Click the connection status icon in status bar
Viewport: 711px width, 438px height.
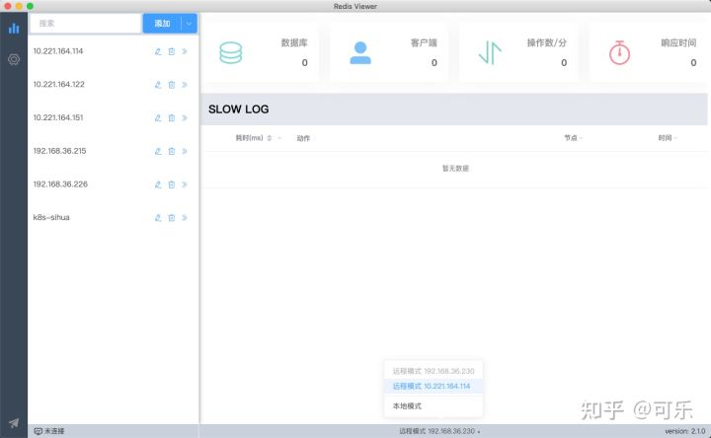click(39, 431)
